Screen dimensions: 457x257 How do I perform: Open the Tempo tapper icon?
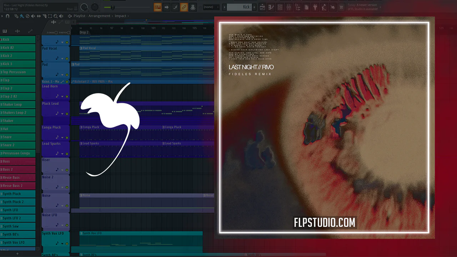pyautogui.click(x=324, y=7)
